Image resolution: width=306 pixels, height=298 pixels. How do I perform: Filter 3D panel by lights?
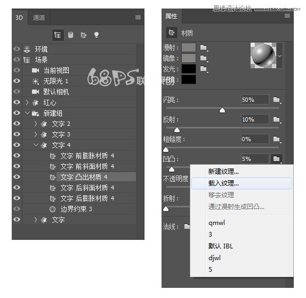(x=96, y=35)
